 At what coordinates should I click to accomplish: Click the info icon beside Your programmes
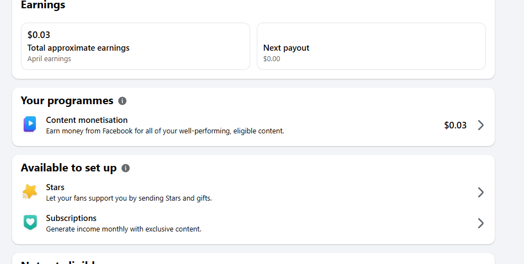pos(122,101)
